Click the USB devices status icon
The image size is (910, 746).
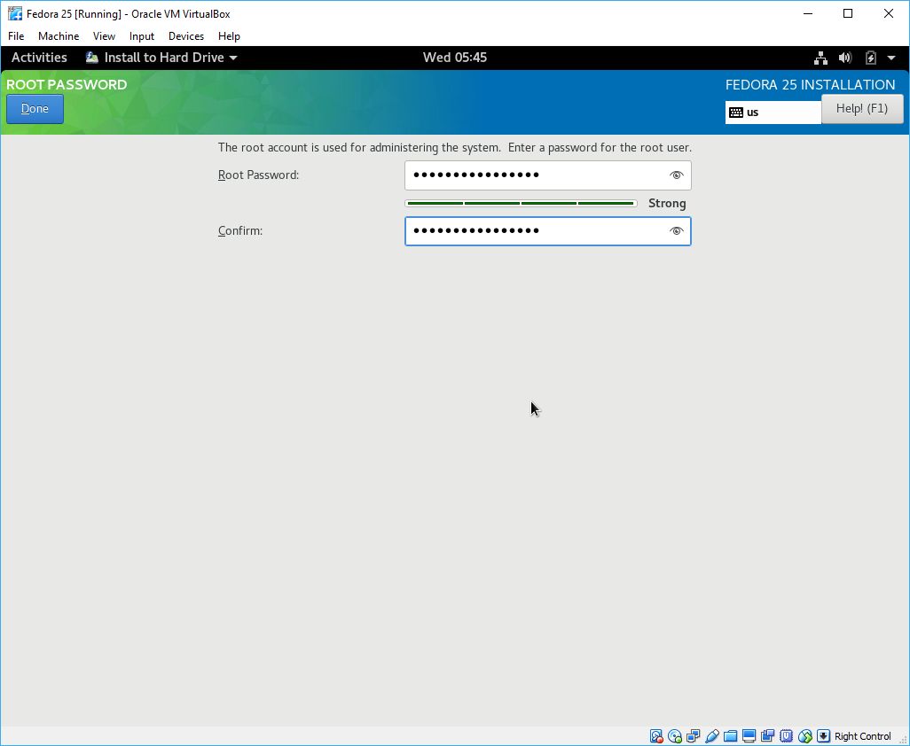pyautogui.click(x=711, y=736)
